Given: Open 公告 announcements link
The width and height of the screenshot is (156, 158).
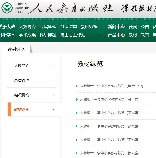Looking at the screenshot, I should click(145, 27).
